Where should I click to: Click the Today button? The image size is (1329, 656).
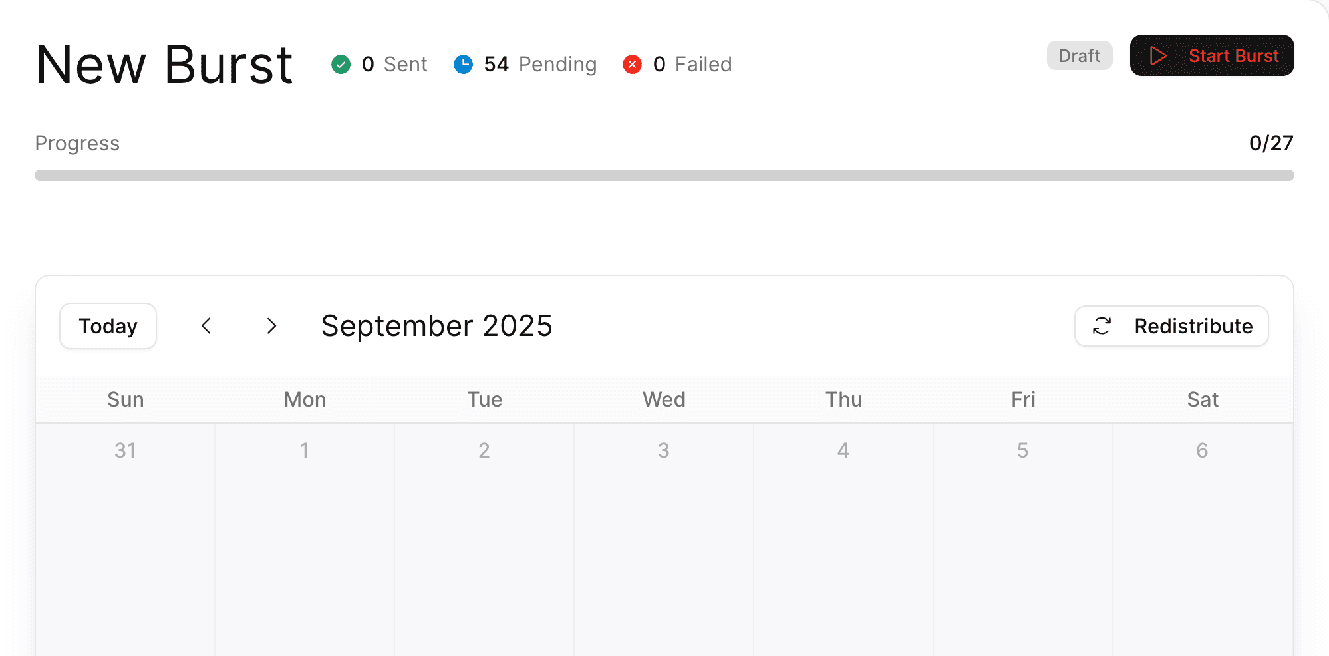coord(108,326)
